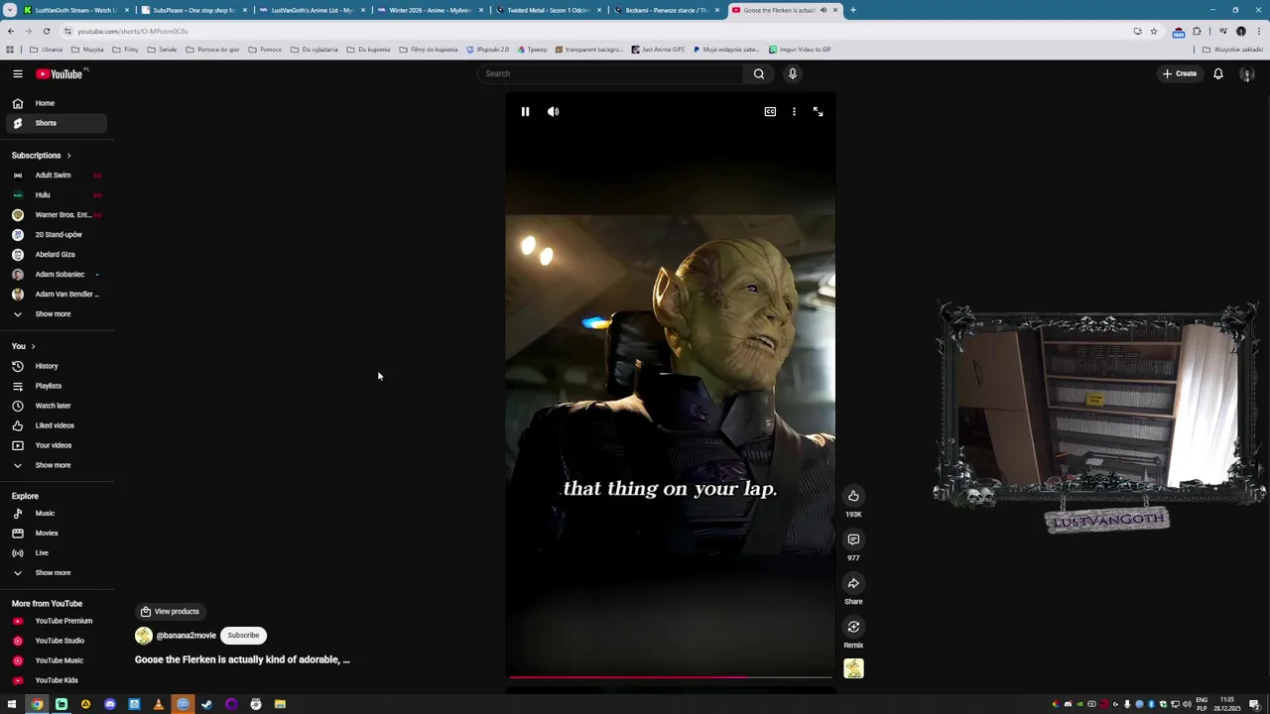The width and height of the screenshot is (1270, 714).
Task: Open Abelard Giza channel
Action: [55, 255]
